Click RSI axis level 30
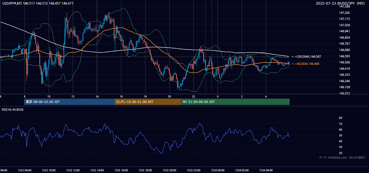This screenshot has width=369, height=173. [341, 147]
